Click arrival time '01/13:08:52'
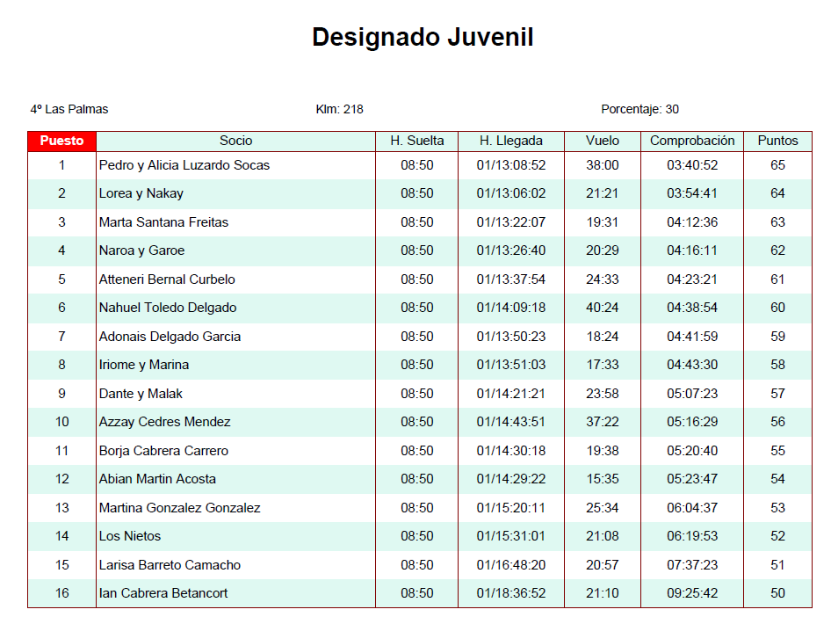831x624 pixels. point(511,165)
